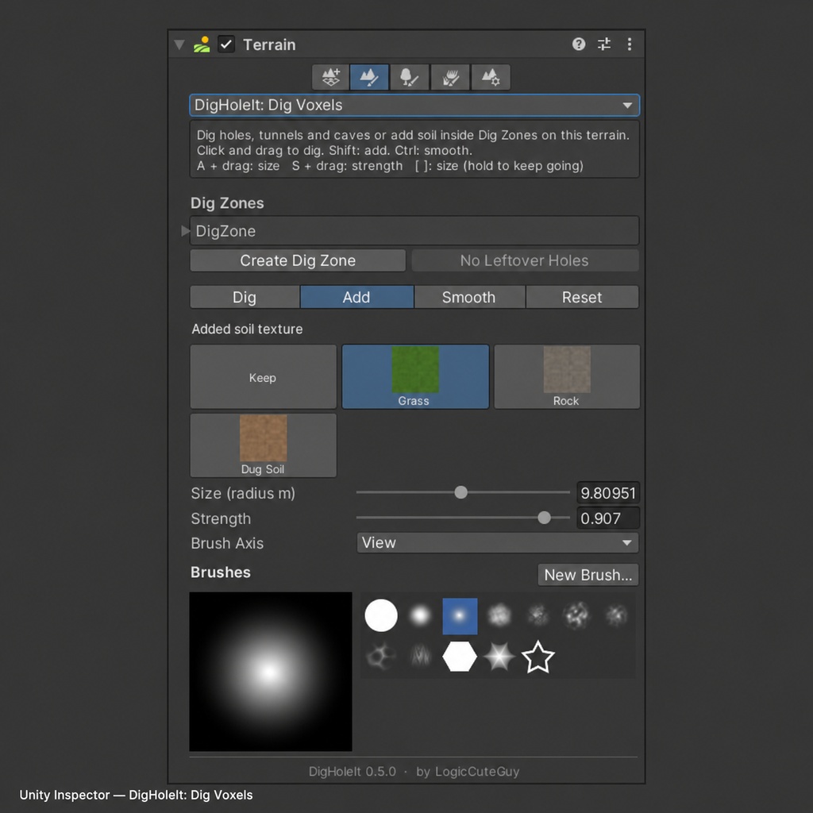Image resolution: width=813 pixels, height=813 pixels.
Task: Open the Terrain presets icon
Action: (604, 44)
